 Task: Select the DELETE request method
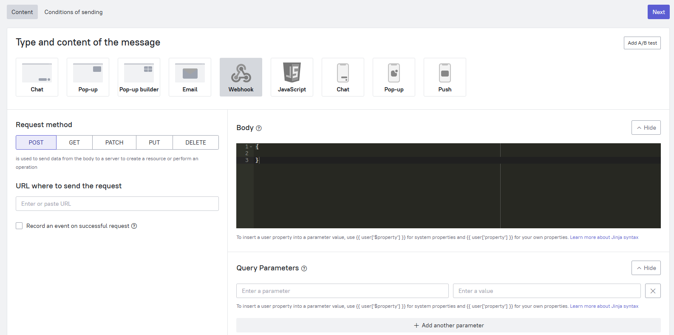tap(195, 142)
